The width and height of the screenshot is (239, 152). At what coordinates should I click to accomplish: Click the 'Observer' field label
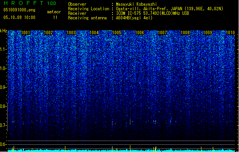(77, 4)
